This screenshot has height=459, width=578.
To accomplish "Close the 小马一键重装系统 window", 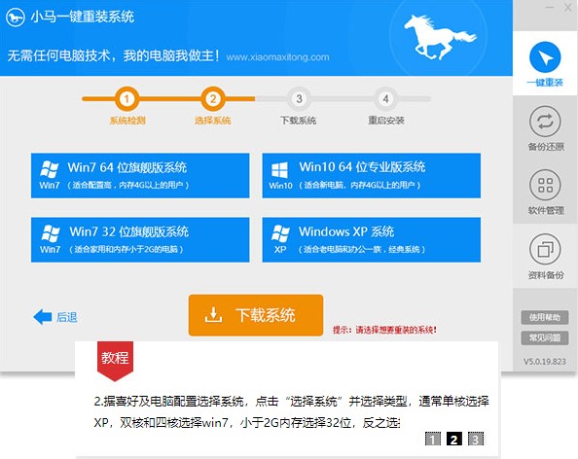I will pyautogui.click(x=568, y=8).
